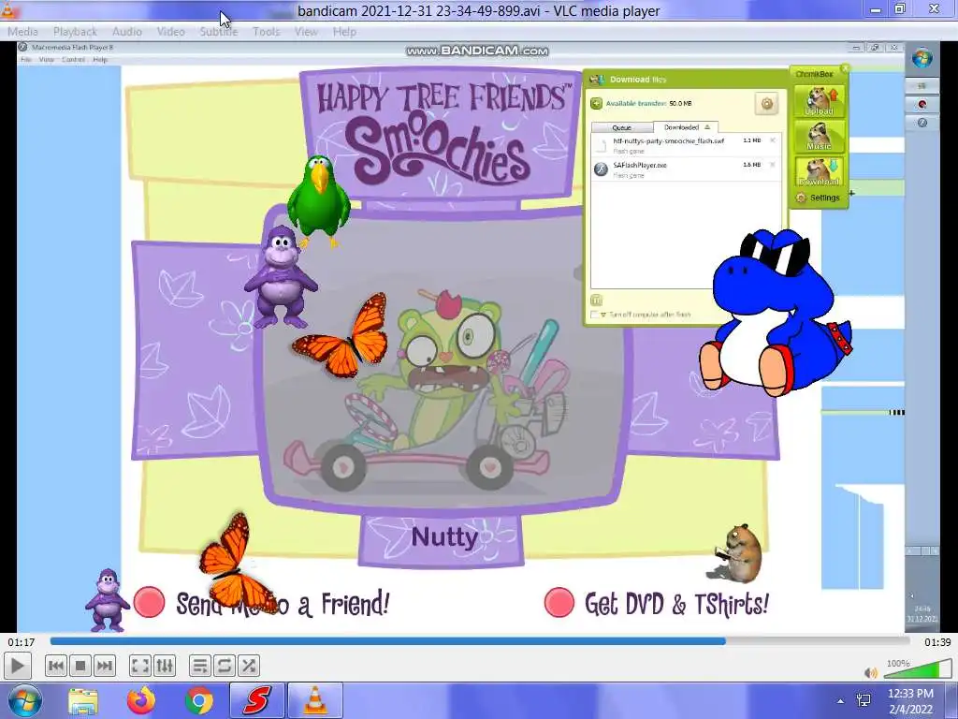Open File Explorer from the taskbar
The width and height of the screenshot is (958, 719).
click(83, 701)
